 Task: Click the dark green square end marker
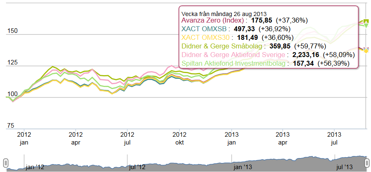pyautogui.click(x=366, y=21)
